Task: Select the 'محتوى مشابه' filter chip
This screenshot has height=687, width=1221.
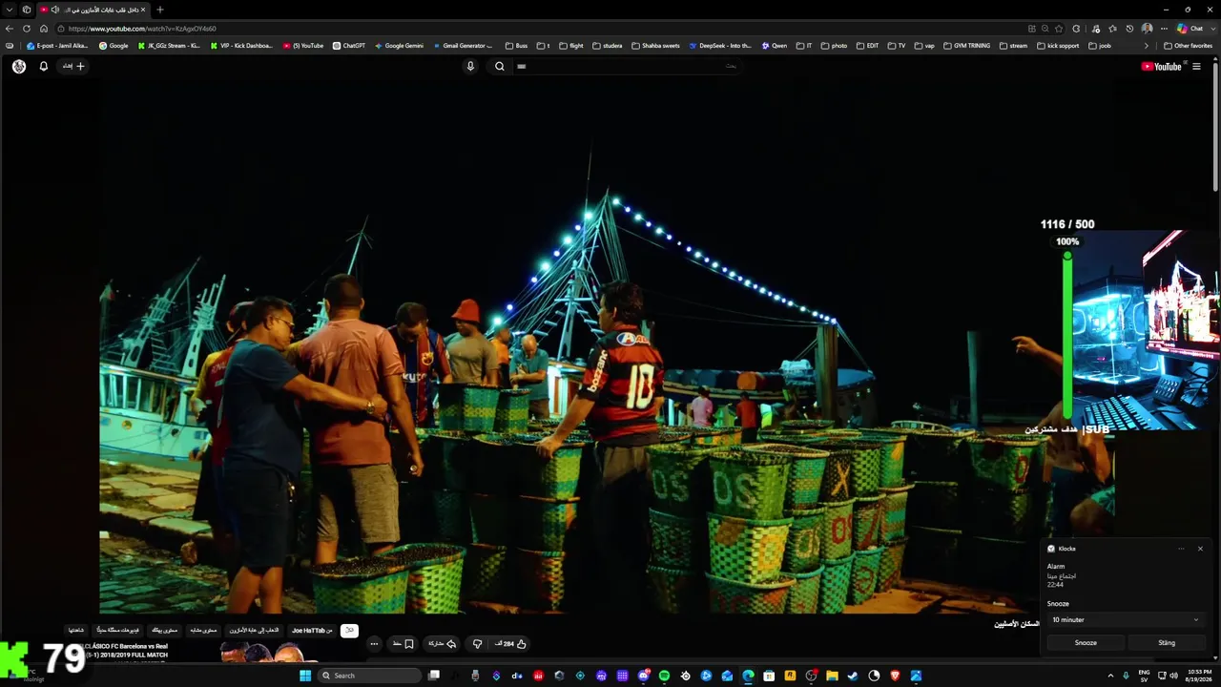Action: 204,631
